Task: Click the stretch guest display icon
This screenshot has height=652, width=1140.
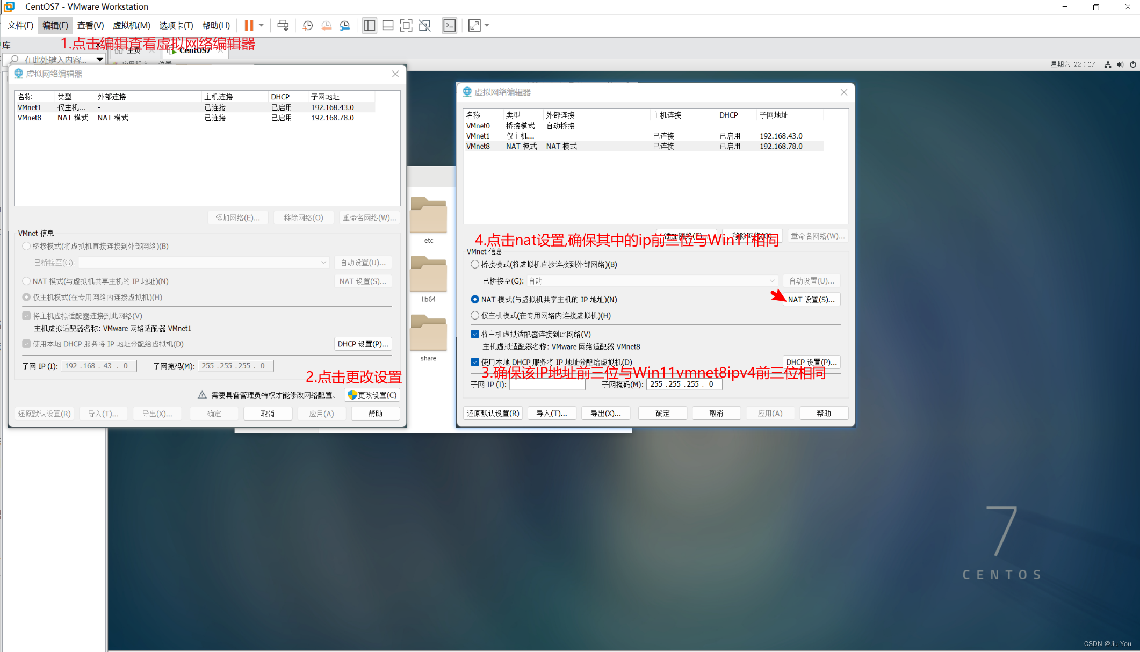Action: (x=474, y=25)
